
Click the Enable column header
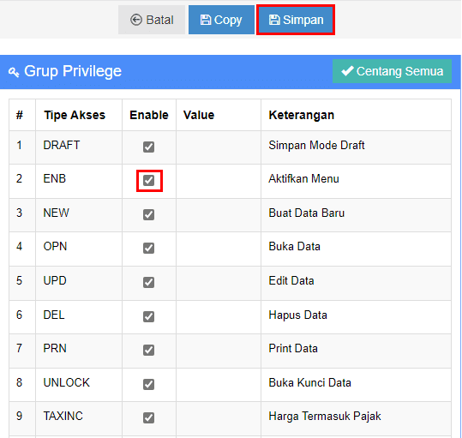[149, 115]
